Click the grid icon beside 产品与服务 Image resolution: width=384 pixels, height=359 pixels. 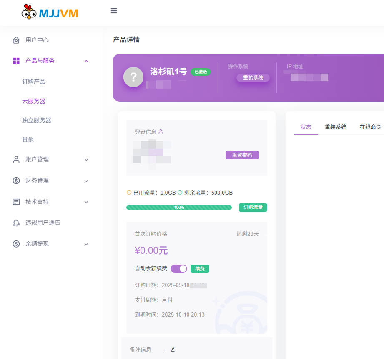pyautogui.click(x=16, y=61)
